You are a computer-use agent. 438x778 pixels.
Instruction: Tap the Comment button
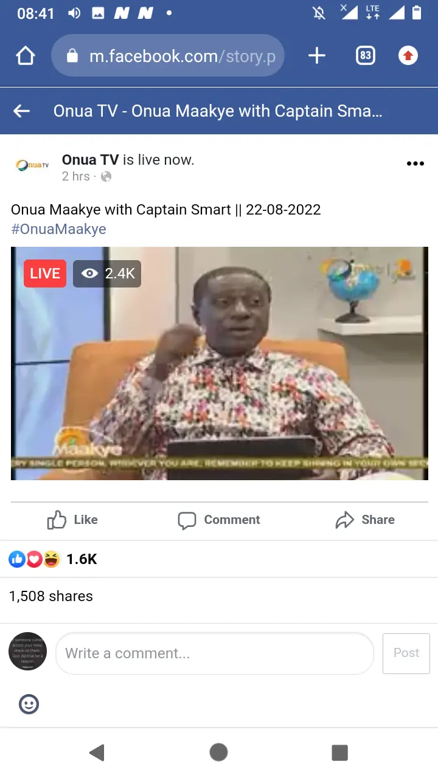pos(219,520)
